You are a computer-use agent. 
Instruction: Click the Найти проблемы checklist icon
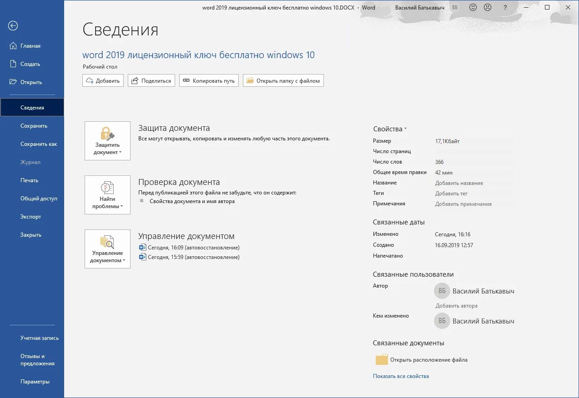[x=107, y=188]
